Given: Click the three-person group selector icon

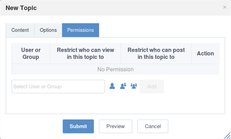Looking at the screenshot, I should click(x=134, y=86).
